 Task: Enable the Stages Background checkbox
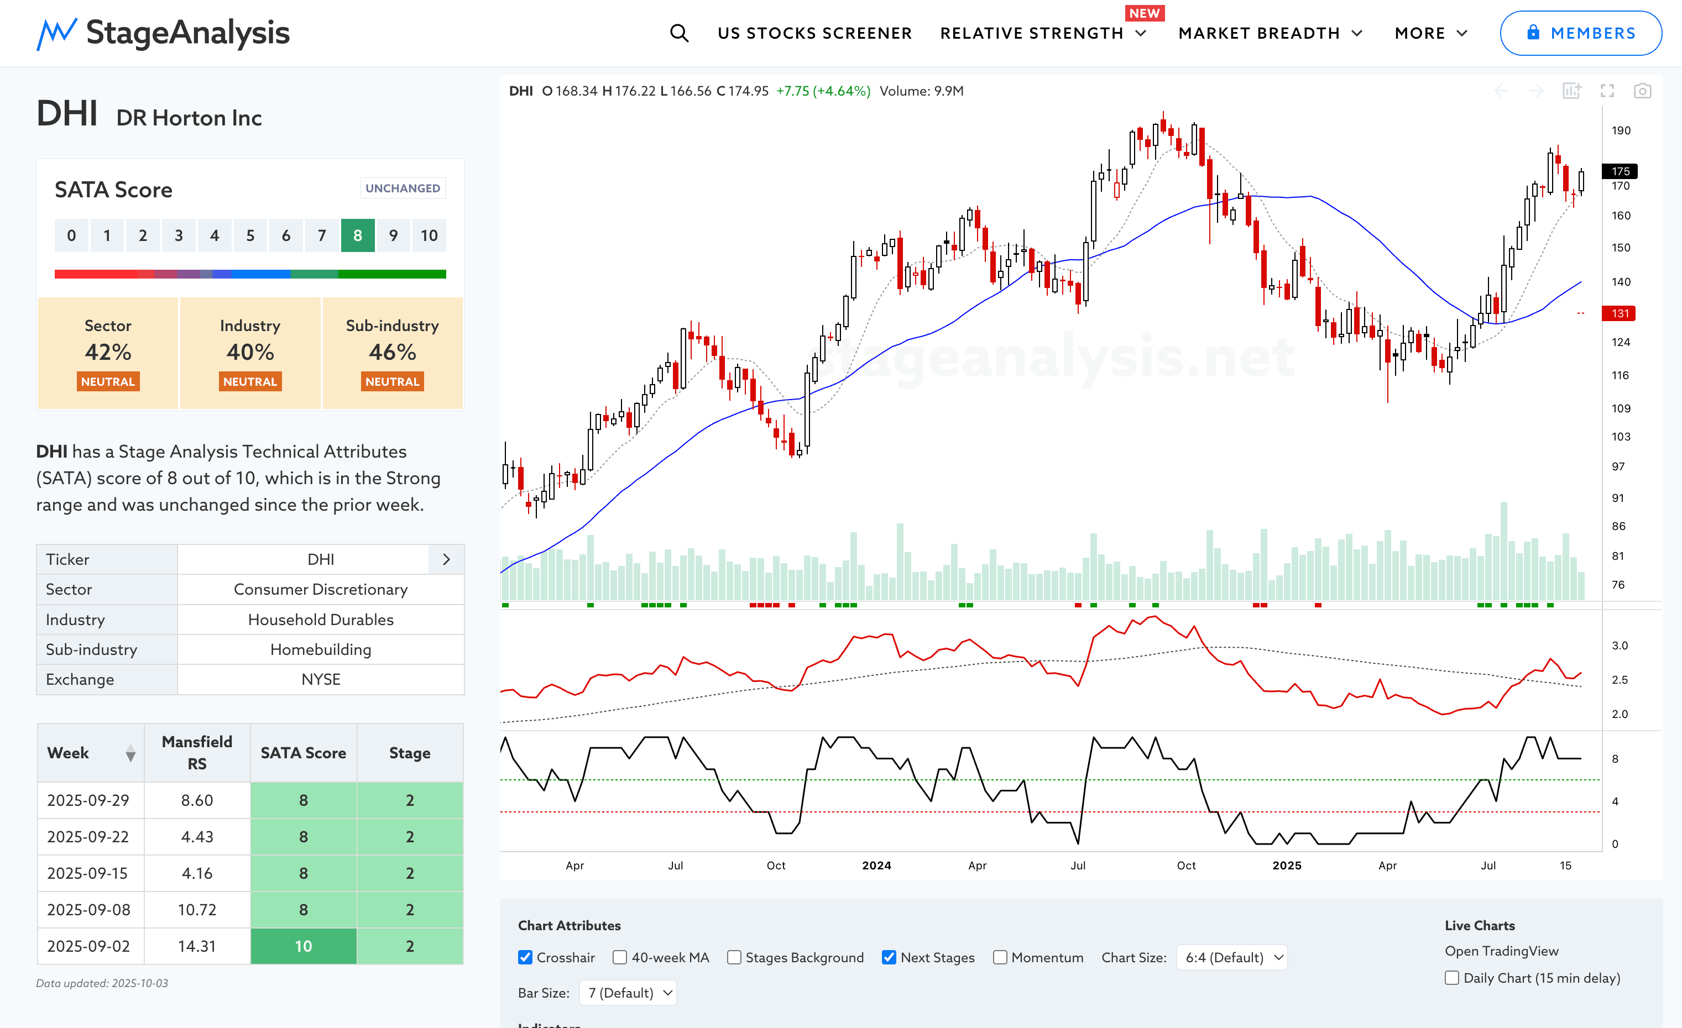click(x=734, y=957)
